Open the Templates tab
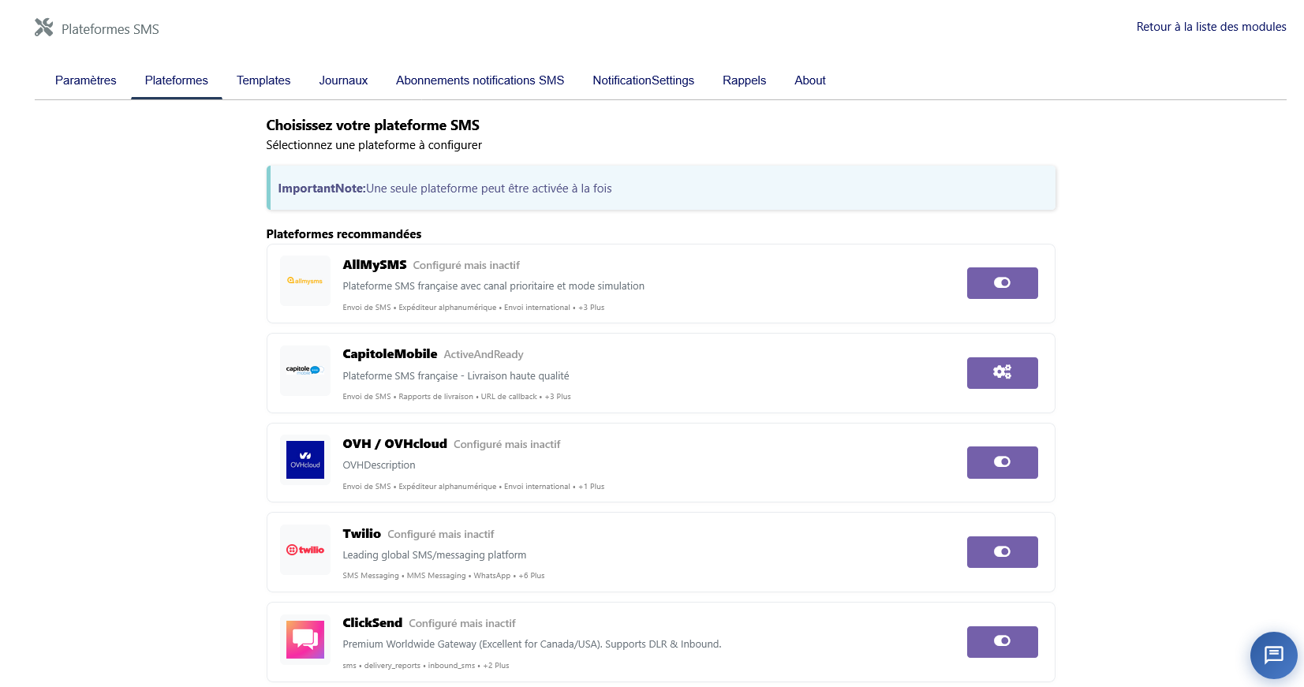Viewport: 1304px width, 687px height. click(x=263, y=80)
